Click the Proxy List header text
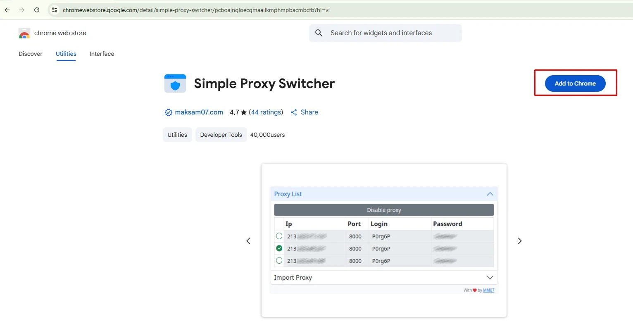The image size is (633, 326). coord(288,194)
